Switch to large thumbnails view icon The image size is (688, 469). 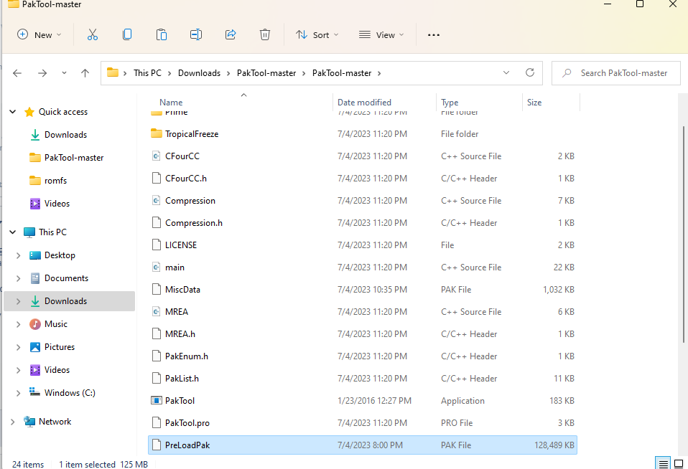pos(679,463)
